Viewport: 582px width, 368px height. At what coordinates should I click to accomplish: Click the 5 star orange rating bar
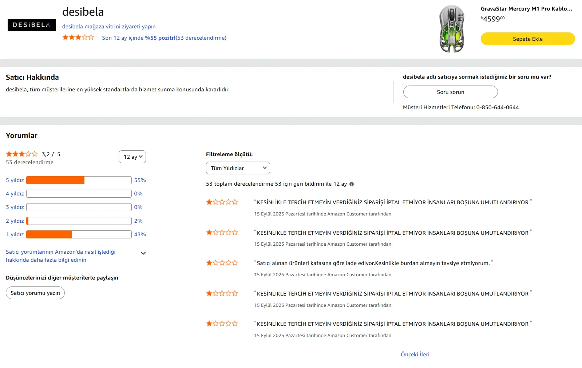point(55,180)
